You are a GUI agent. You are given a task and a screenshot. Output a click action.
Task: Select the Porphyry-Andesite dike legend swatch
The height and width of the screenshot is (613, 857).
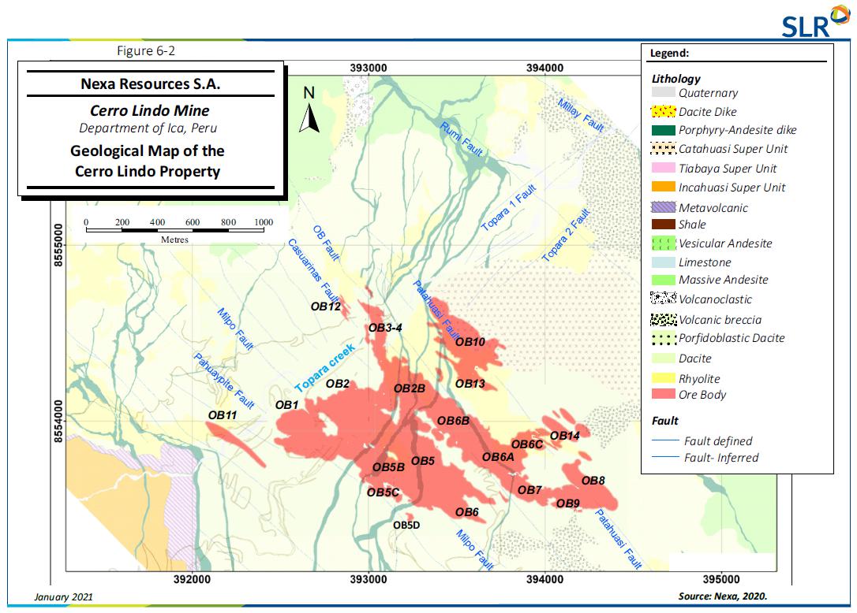663,130
